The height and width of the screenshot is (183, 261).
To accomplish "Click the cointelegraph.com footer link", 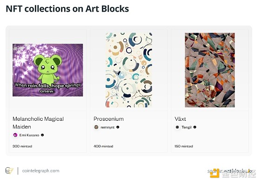I will click(x=40, y=171).
